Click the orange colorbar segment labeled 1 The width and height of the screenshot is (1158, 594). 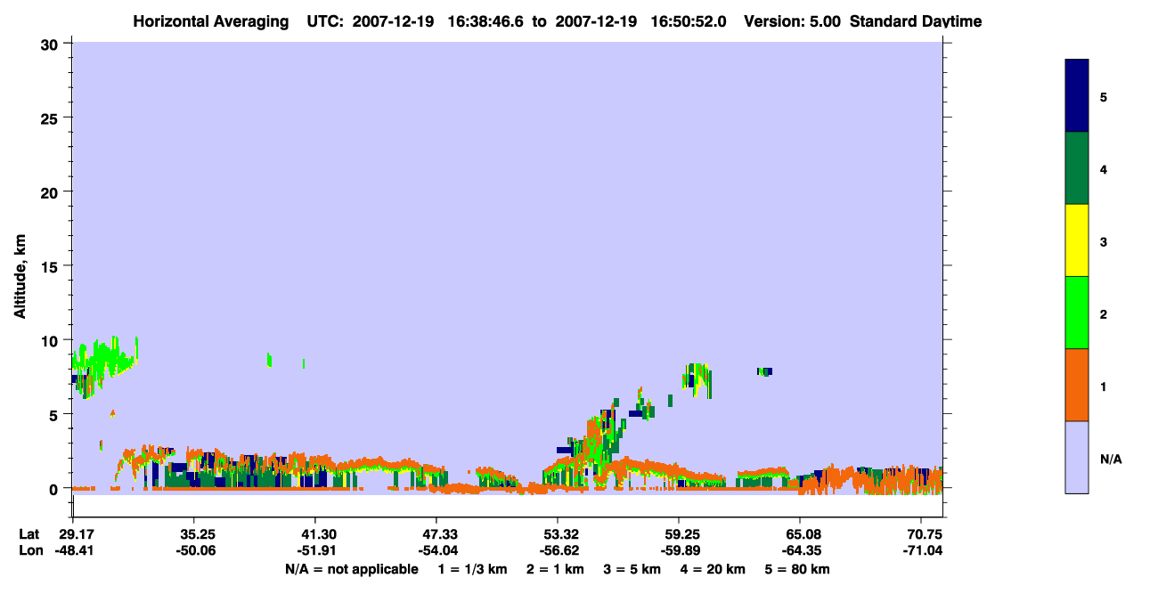pyautogui.click(x=1077, y=385)
